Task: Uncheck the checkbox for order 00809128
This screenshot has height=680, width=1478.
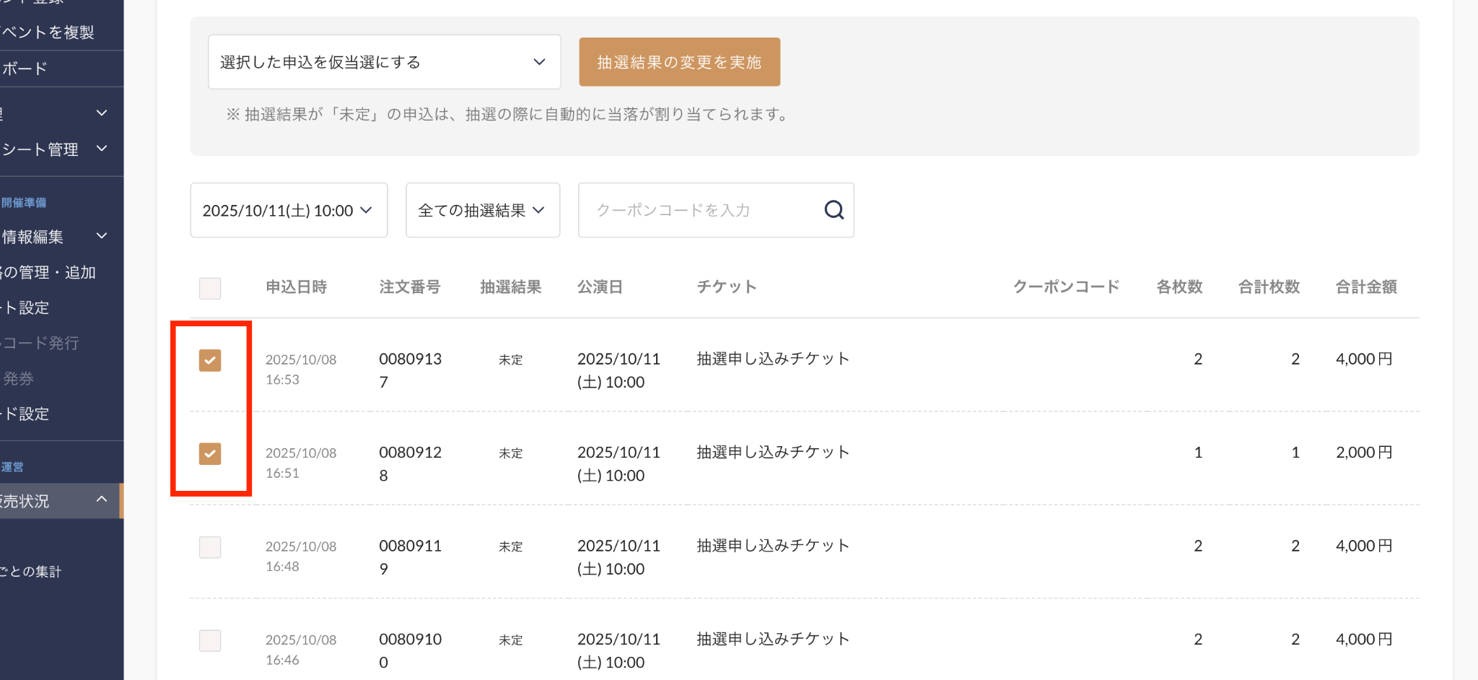Action: pyautogui.click(x=210, y=453)
